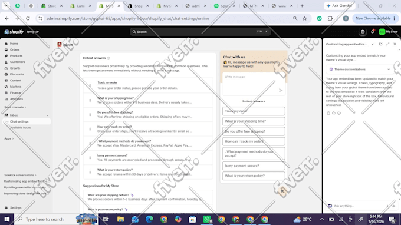Open Analytics section

click(17, 99)
